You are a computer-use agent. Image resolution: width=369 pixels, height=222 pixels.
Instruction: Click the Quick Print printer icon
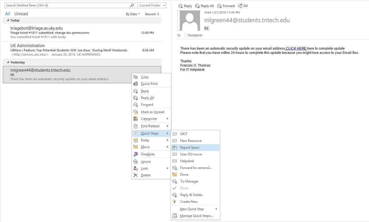[136, 84]
